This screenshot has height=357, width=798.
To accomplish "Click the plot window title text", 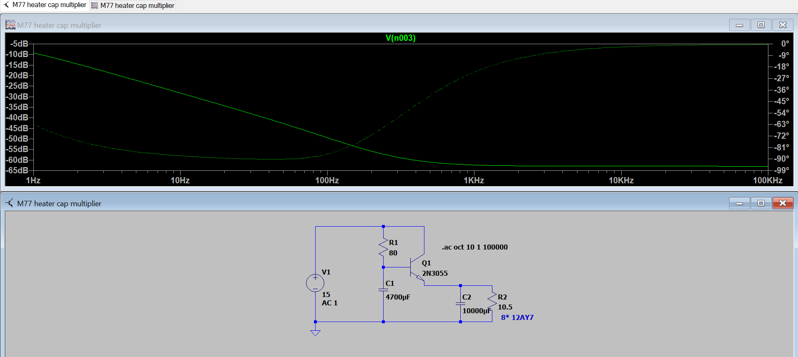I will [59, 25].
